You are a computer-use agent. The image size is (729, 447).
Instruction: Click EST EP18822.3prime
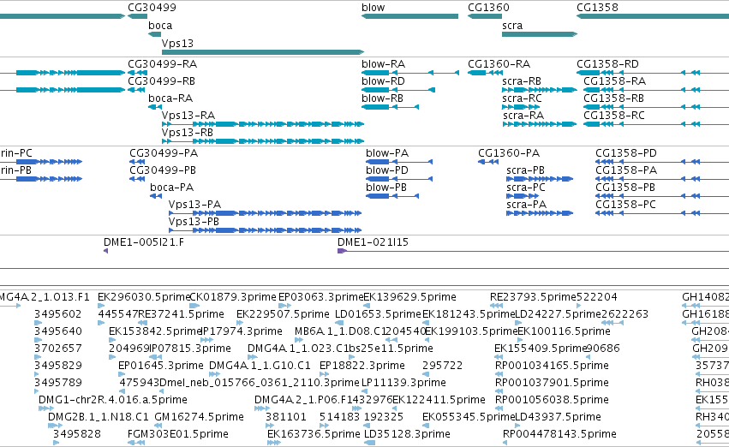362,367
